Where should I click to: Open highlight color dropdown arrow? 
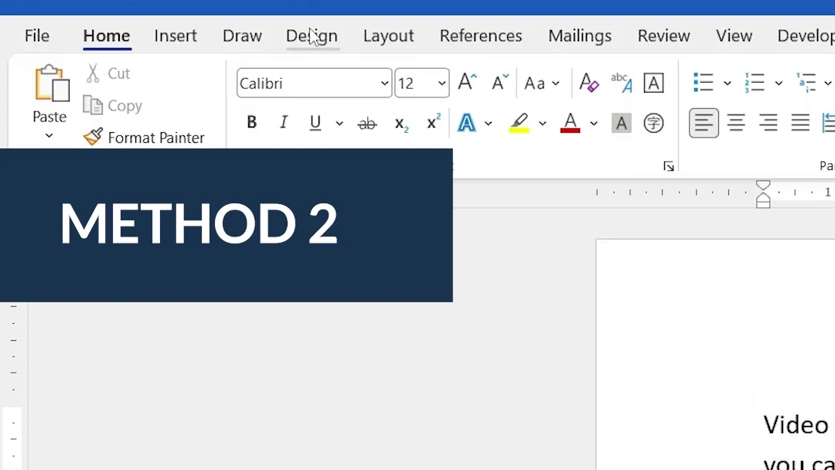(542, 124)
